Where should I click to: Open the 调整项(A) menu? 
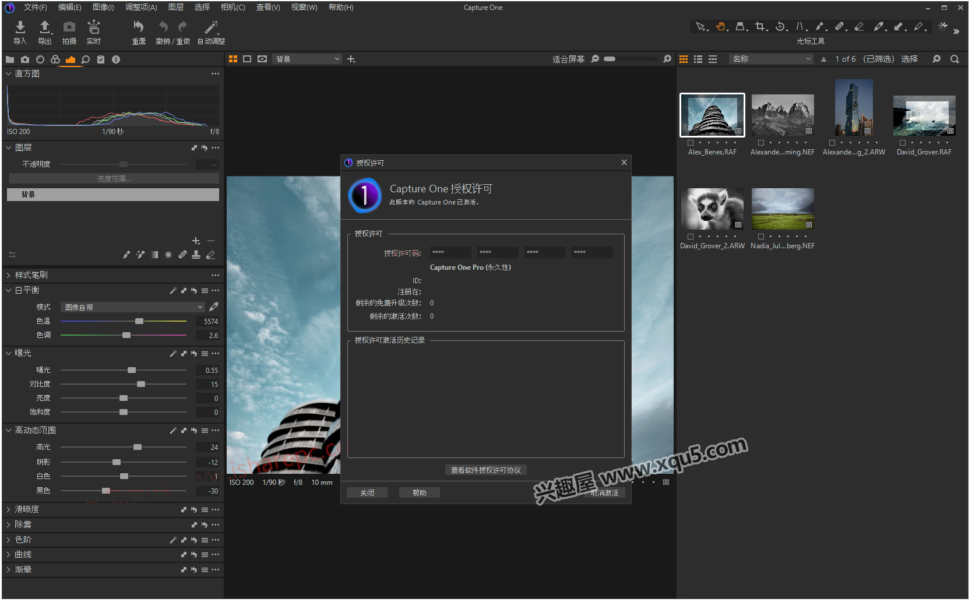[141, 7]
